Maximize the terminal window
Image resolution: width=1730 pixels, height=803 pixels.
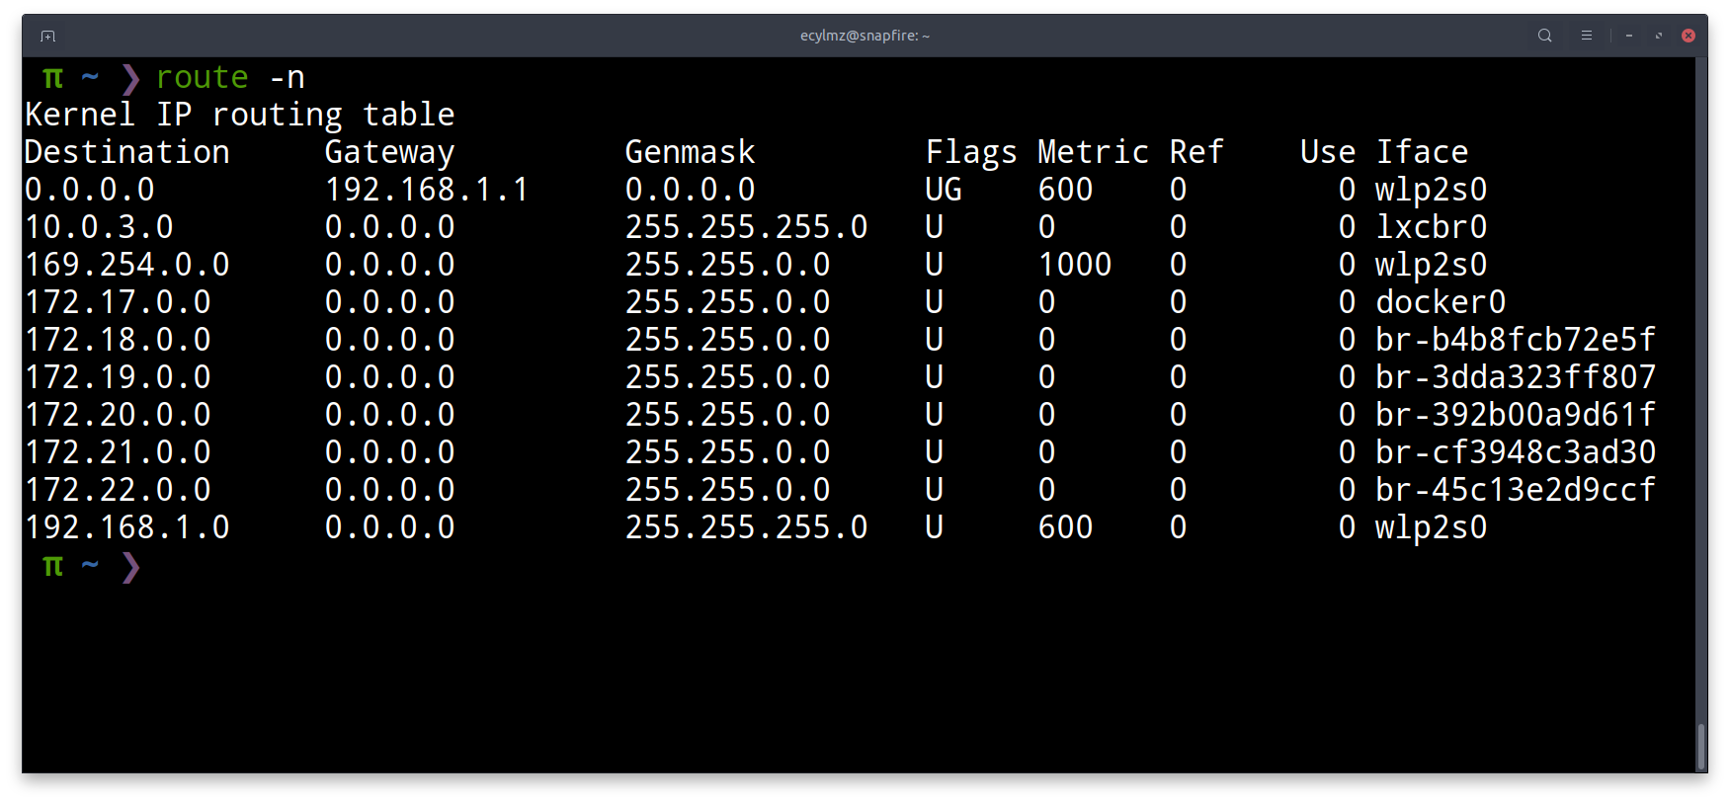coord(1659,36)
